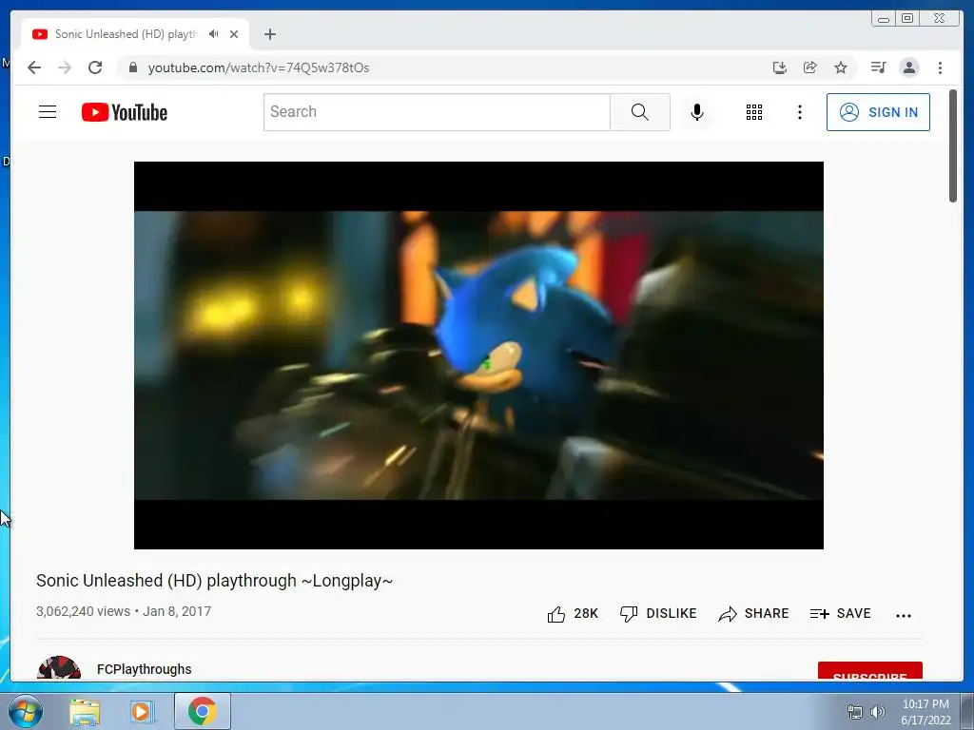Open system tray volume speaker icon
974x730 pixels.
pyautogui.click(x=878, y=712)
